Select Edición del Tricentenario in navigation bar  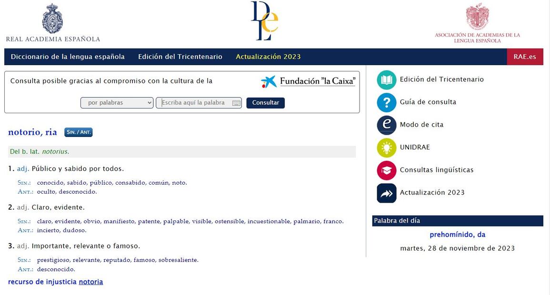tap(180, 57)
